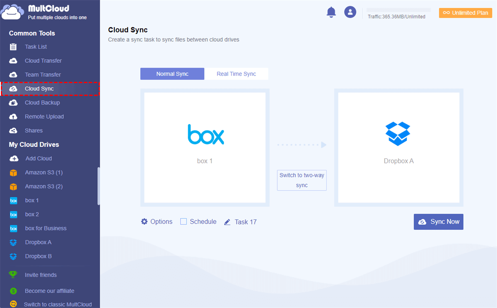Image resolution: width=497 pixels, height=308 pixels.
Task: Click Switch to classic MultCloud link
Action: pos(58,304)
